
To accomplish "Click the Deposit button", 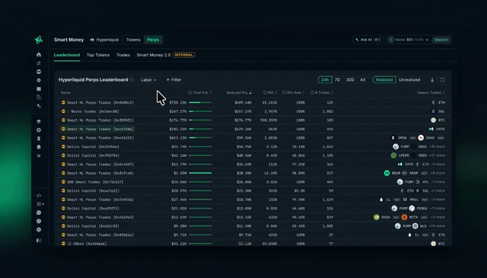I will click(x=441, y=40).
